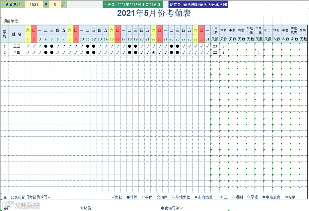309x211 pixels.
Task: Click 李四's rest dot on day 26
Action: pos(178,53)
